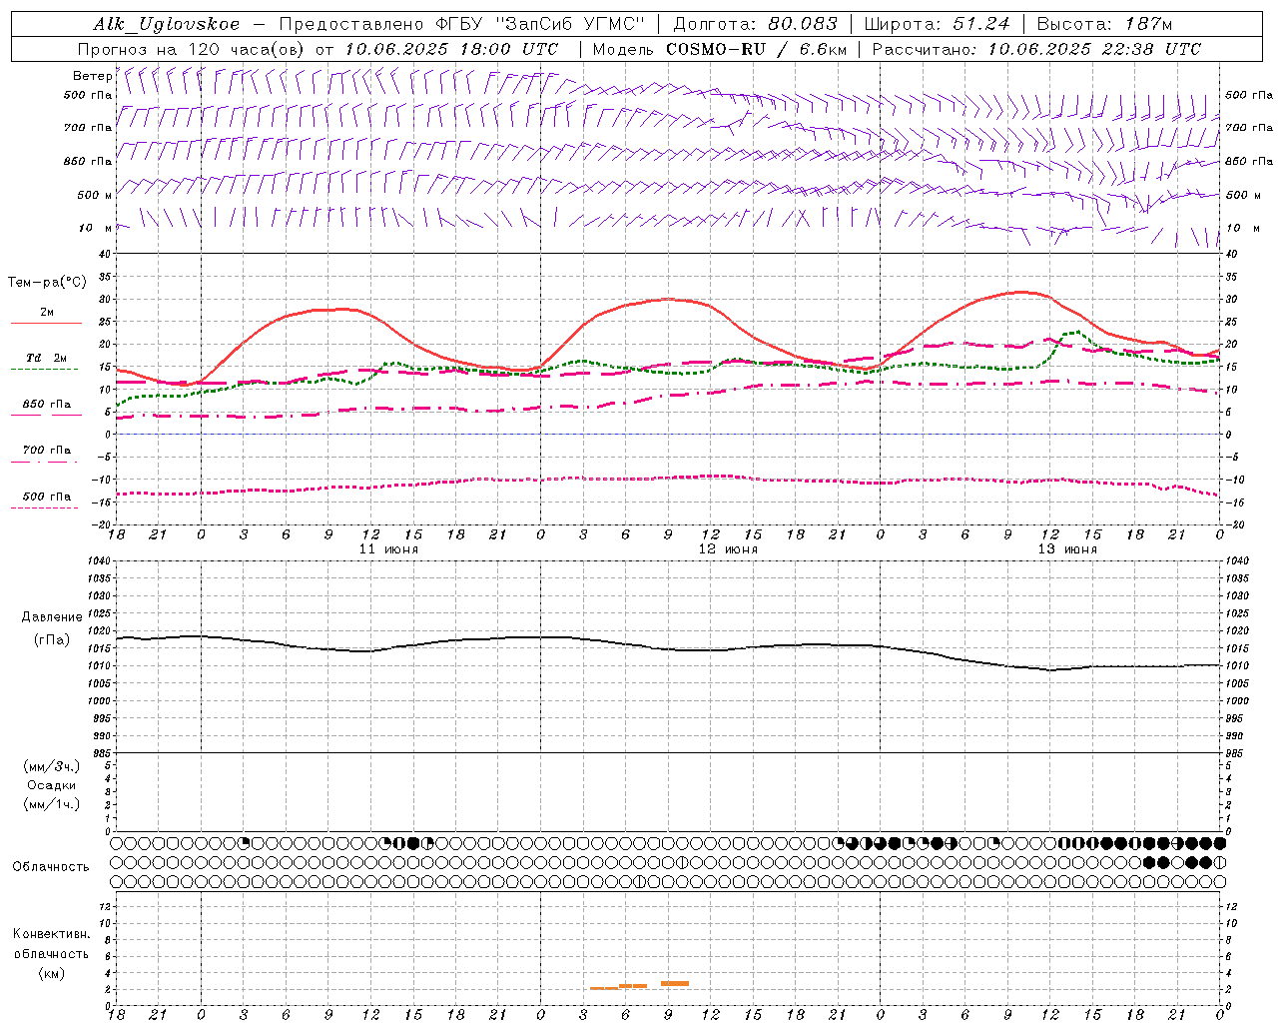The height and width of the screenshot is (1023, 1278).
Task: Click the Облачность cloudiness row label
Action: coord(51,866)
